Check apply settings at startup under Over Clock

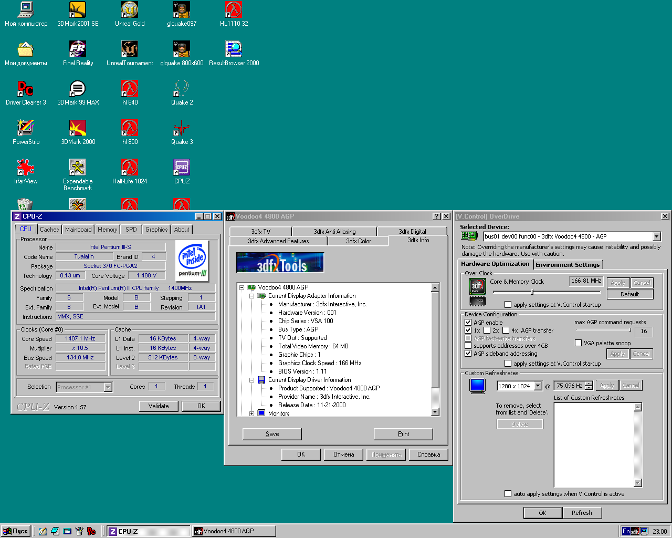[508, 305]
